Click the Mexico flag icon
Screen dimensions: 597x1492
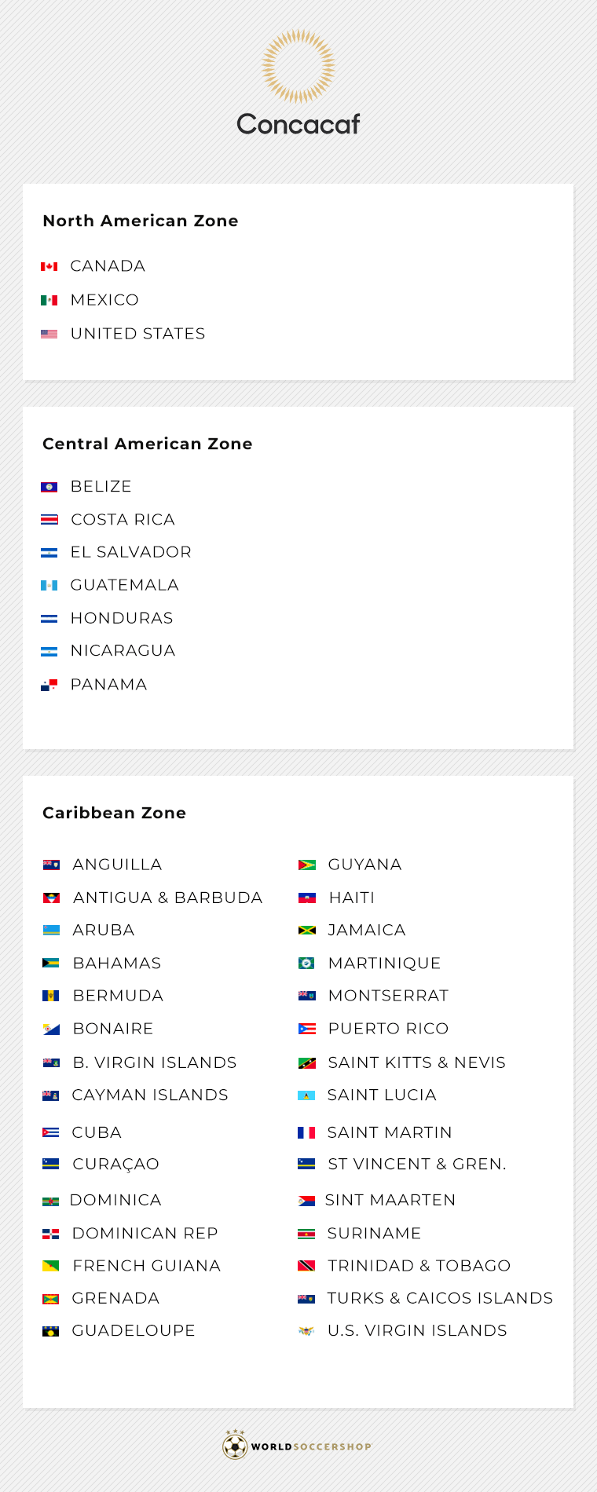pos(49,300)
